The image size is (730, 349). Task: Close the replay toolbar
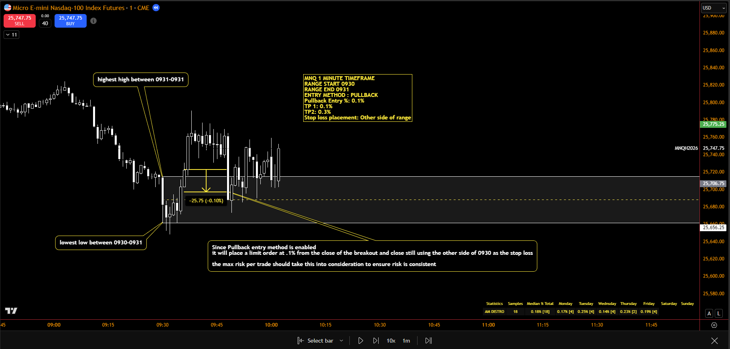pos(714,341)
